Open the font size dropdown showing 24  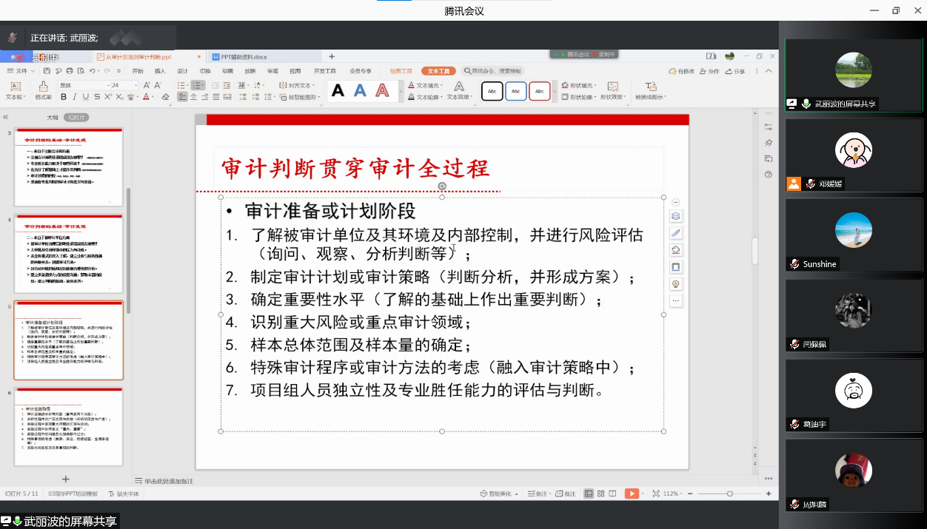[x=124, y=86]
